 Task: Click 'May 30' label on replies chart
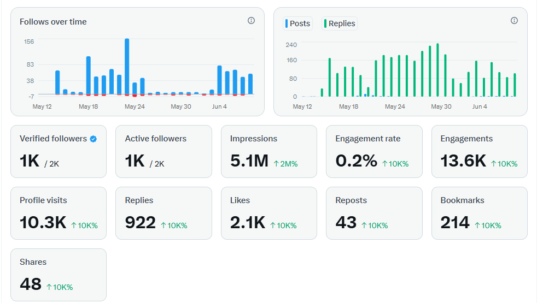point(441,106)
